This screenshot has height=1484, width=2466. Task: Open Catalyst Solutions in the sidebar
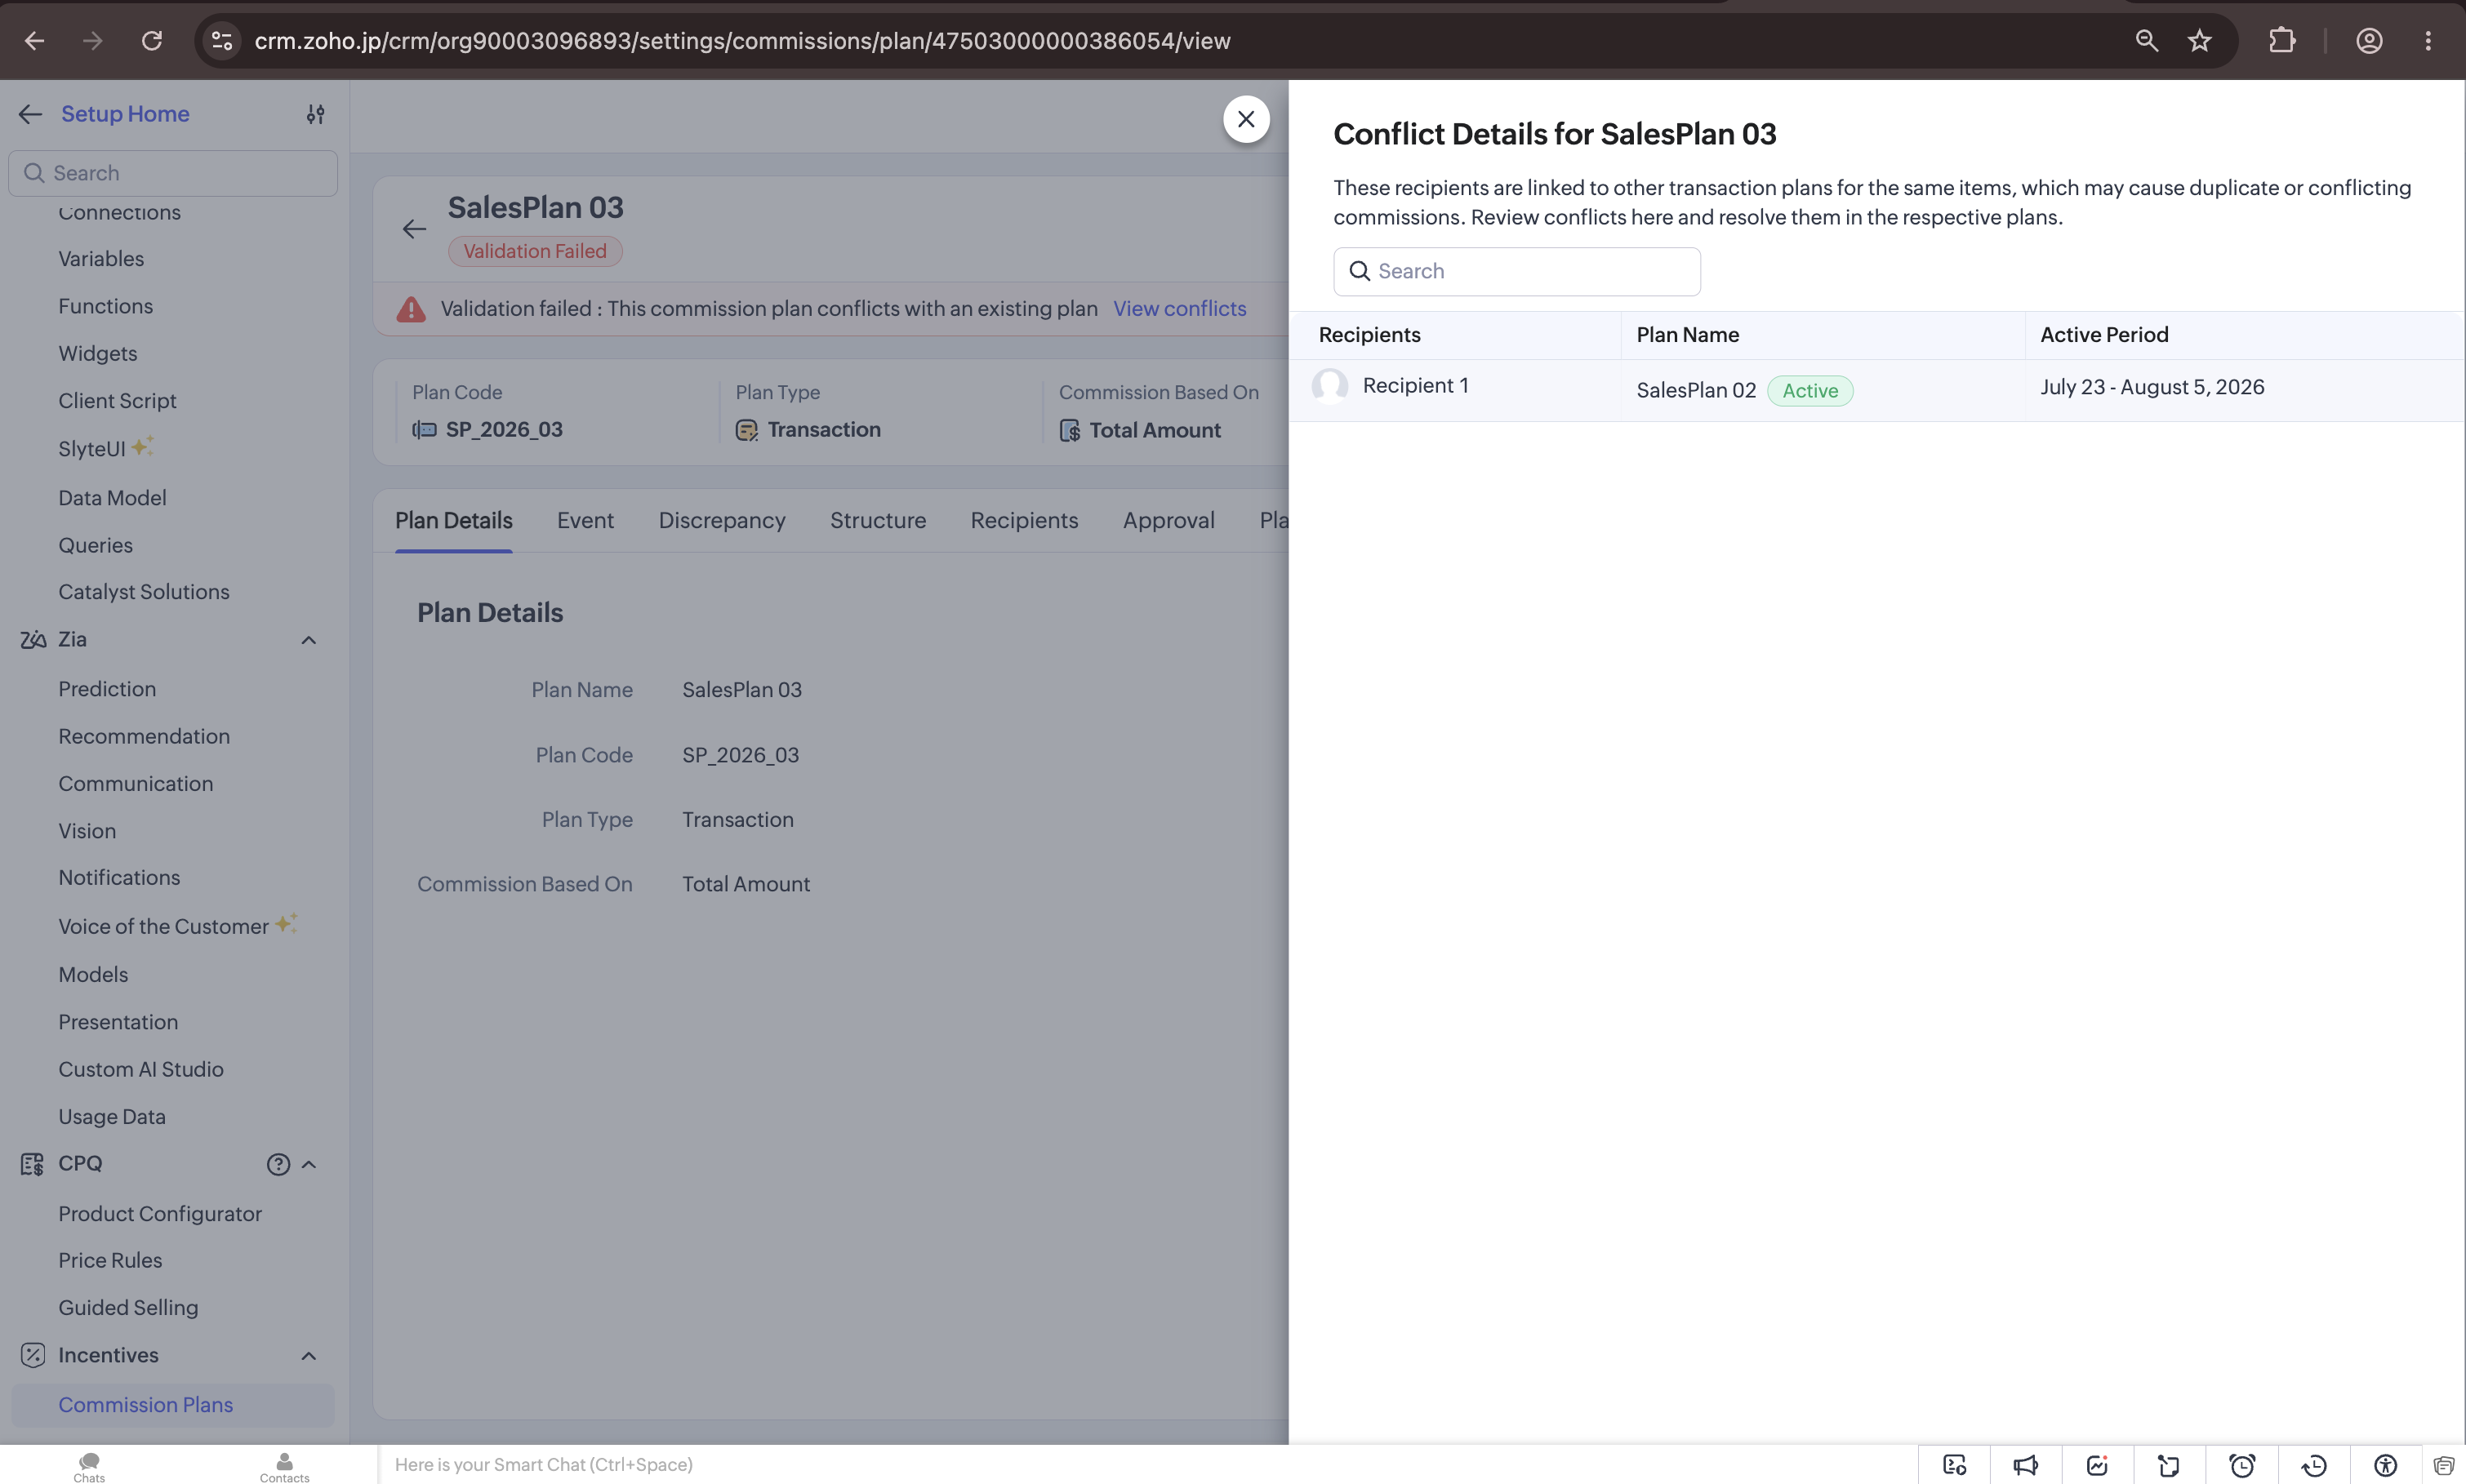pyautogui.click(x=144, y=592)
